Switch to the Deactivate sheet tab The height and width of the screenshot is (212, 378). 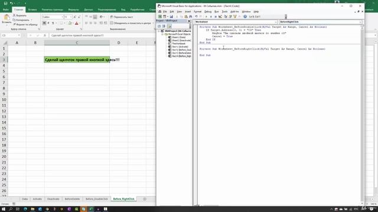53,199
